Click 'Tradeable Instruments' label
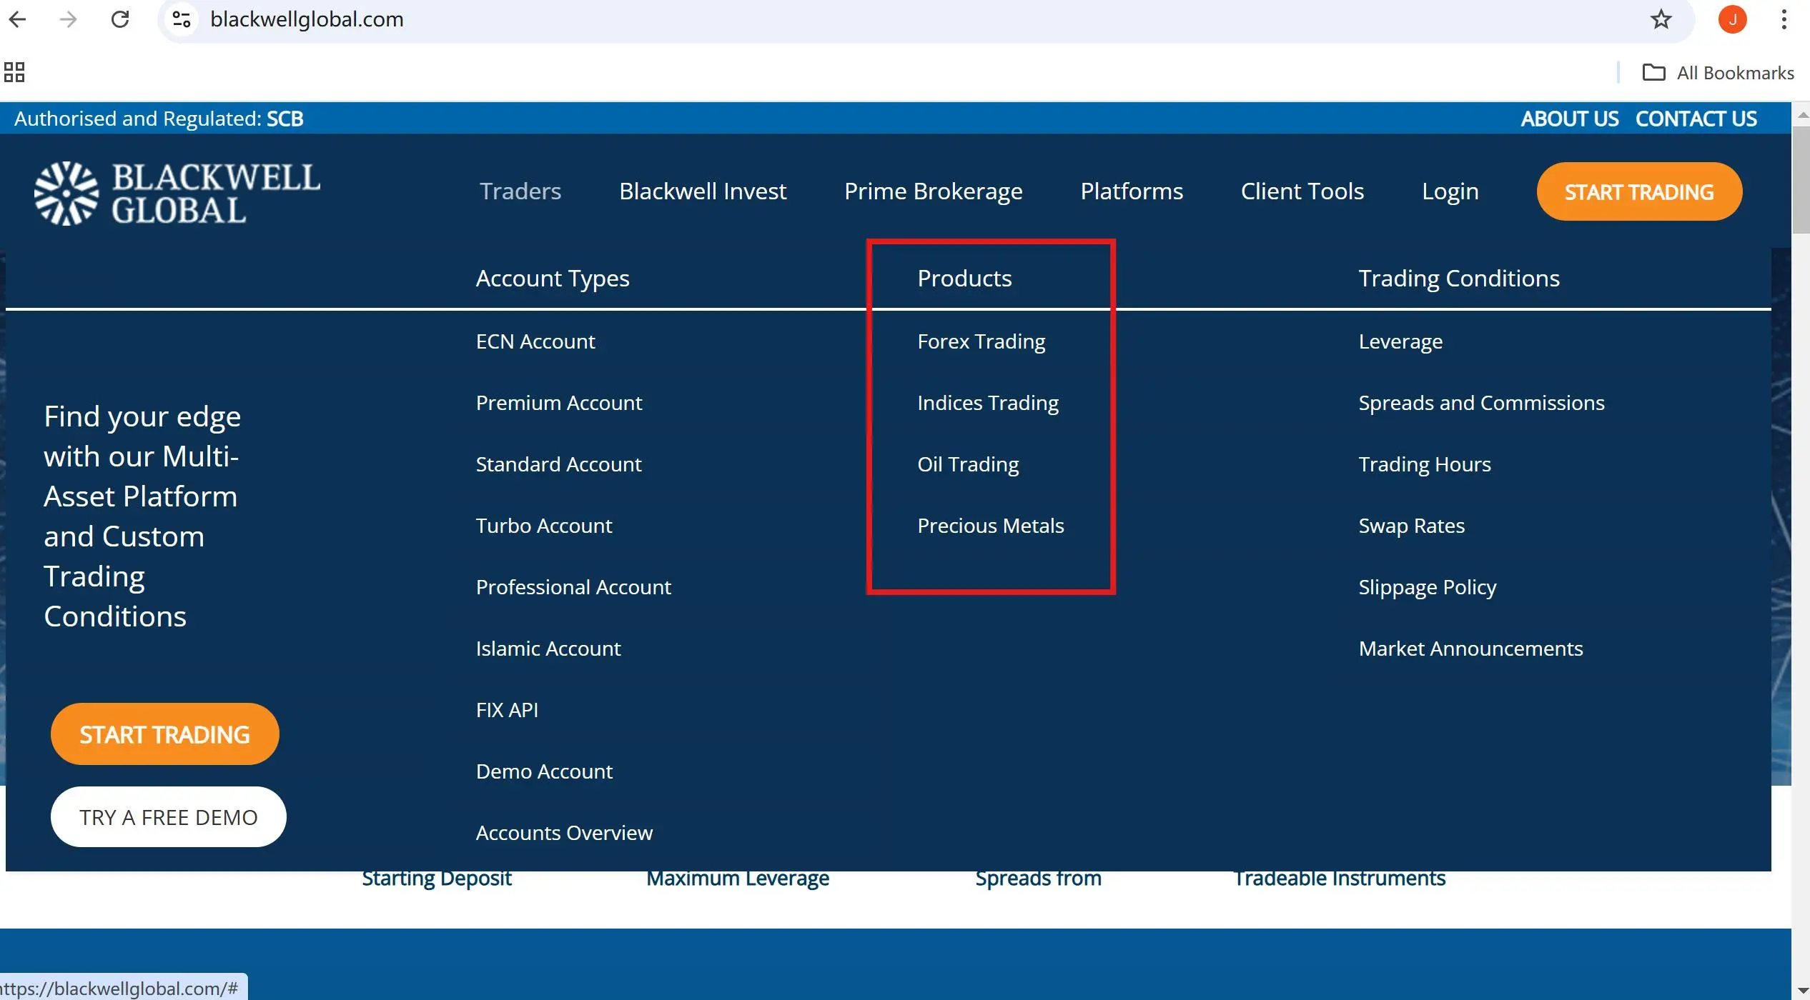This screenshot has width=1810, height=1000. (1340, 878)
